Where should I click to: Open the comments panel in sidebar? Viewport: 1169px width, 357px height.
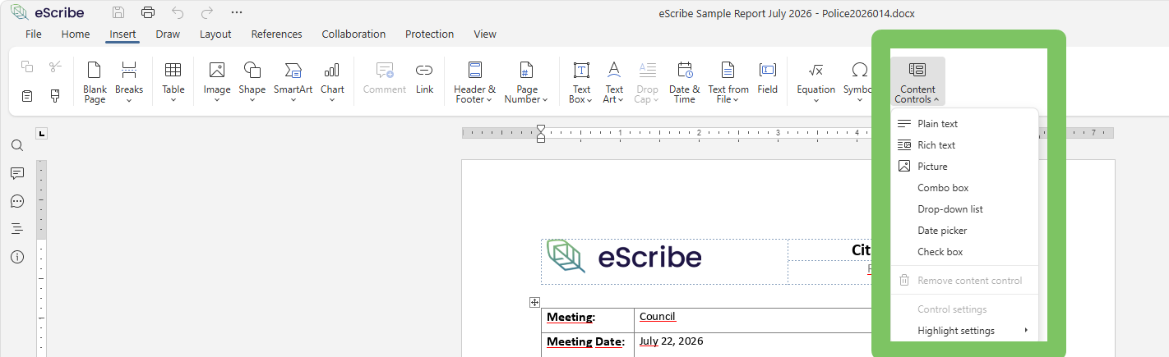pyautogui.click(x=16, y=173)
